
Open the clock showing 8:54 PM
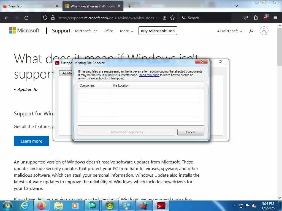point(268,206)
